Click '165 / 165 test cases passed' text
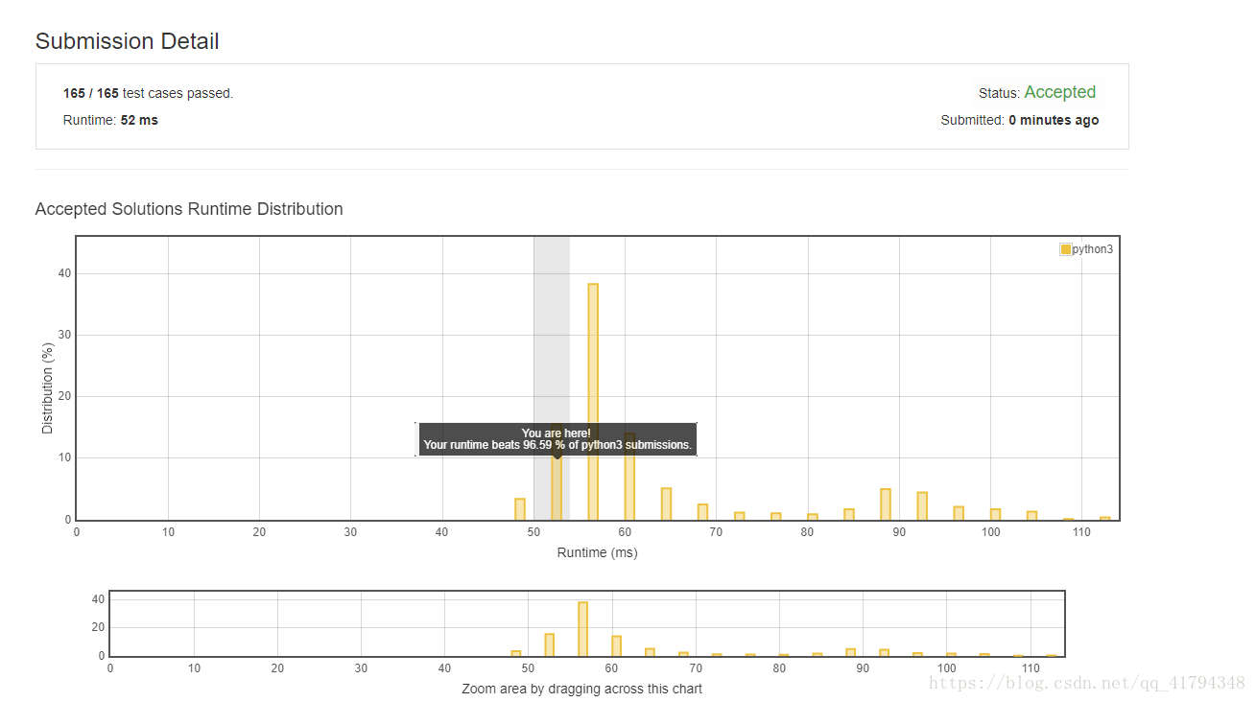This screenshot has height=702, width=1256. (x=148, y=93)
